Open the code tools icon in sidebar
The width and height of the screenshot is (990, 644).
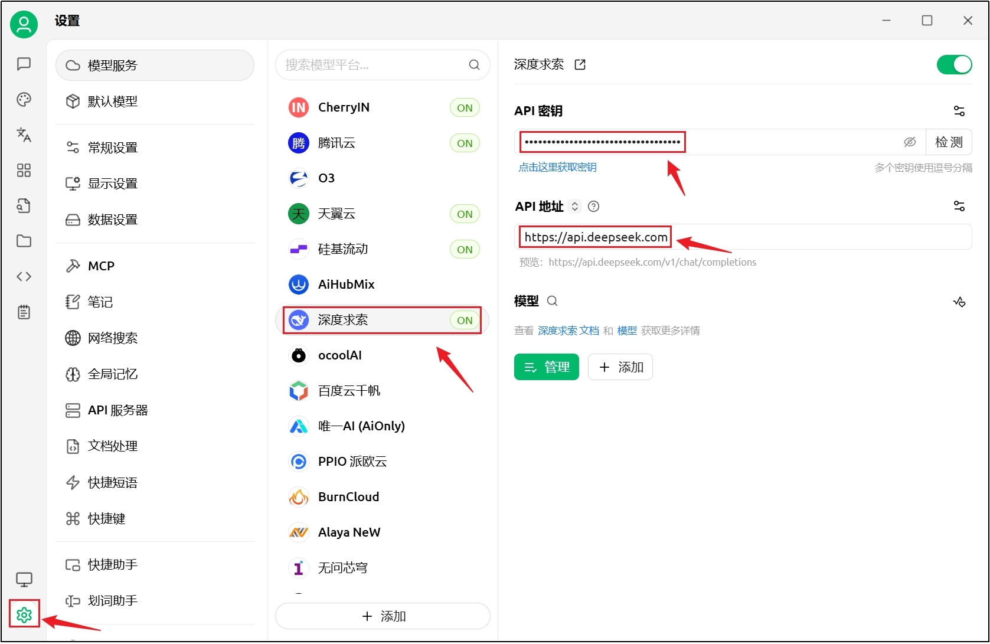24,276
